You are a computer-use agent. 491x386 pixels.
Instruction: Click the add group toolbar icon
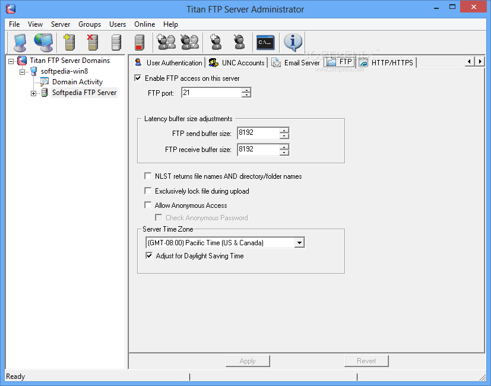[166, 42]
